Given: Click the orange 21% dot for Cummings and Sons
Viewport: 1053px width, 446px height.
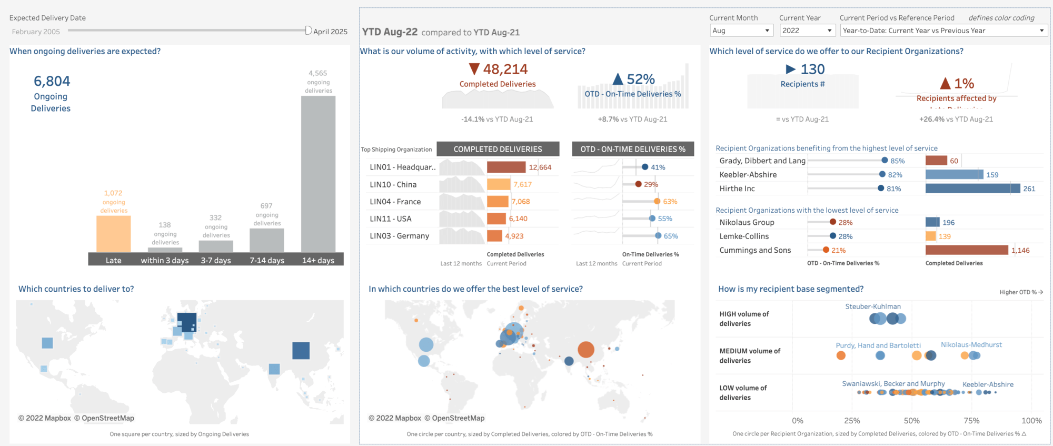Looking at the screenshot, I should click(826, 250).
